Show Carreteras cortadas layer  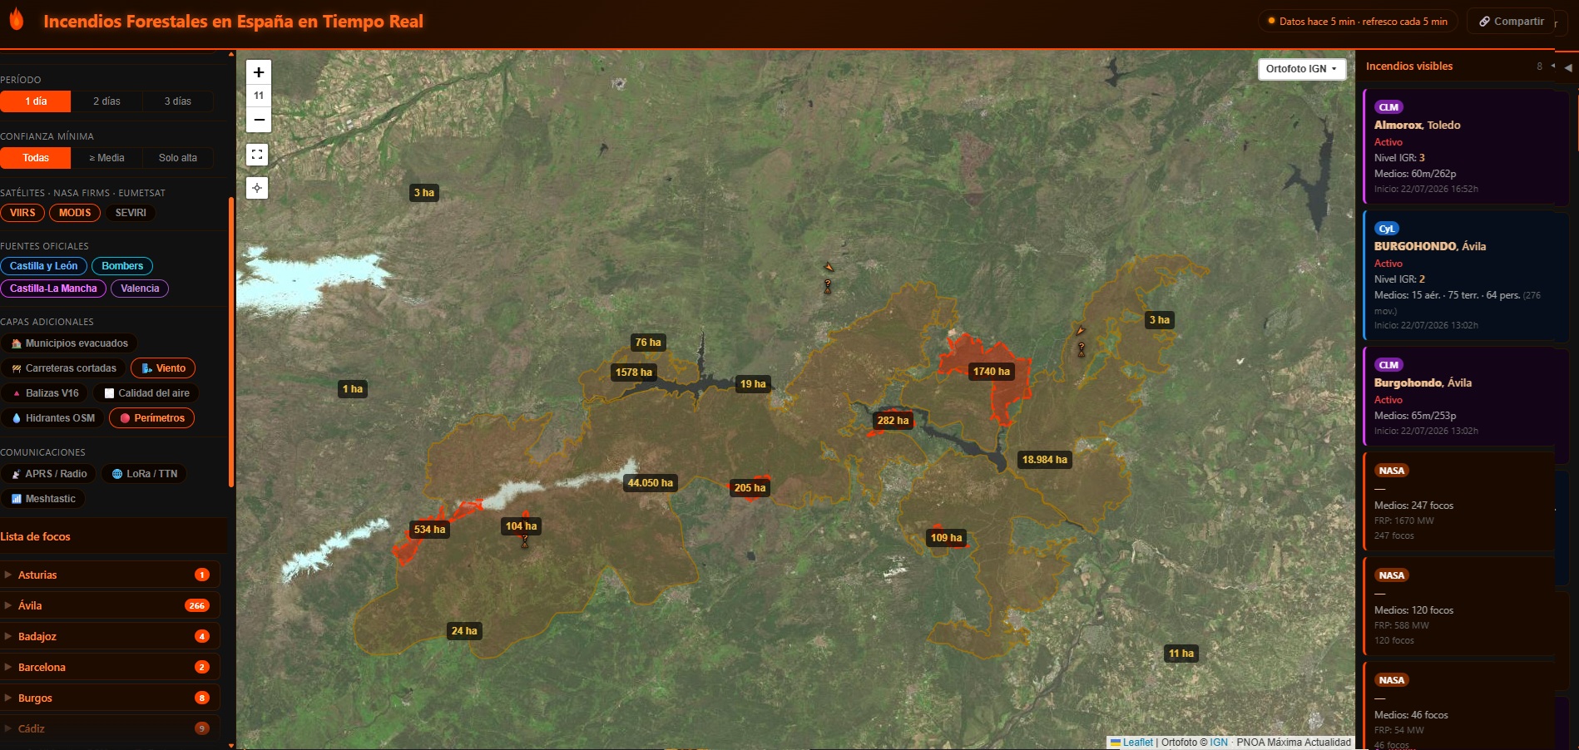(63, 368)
